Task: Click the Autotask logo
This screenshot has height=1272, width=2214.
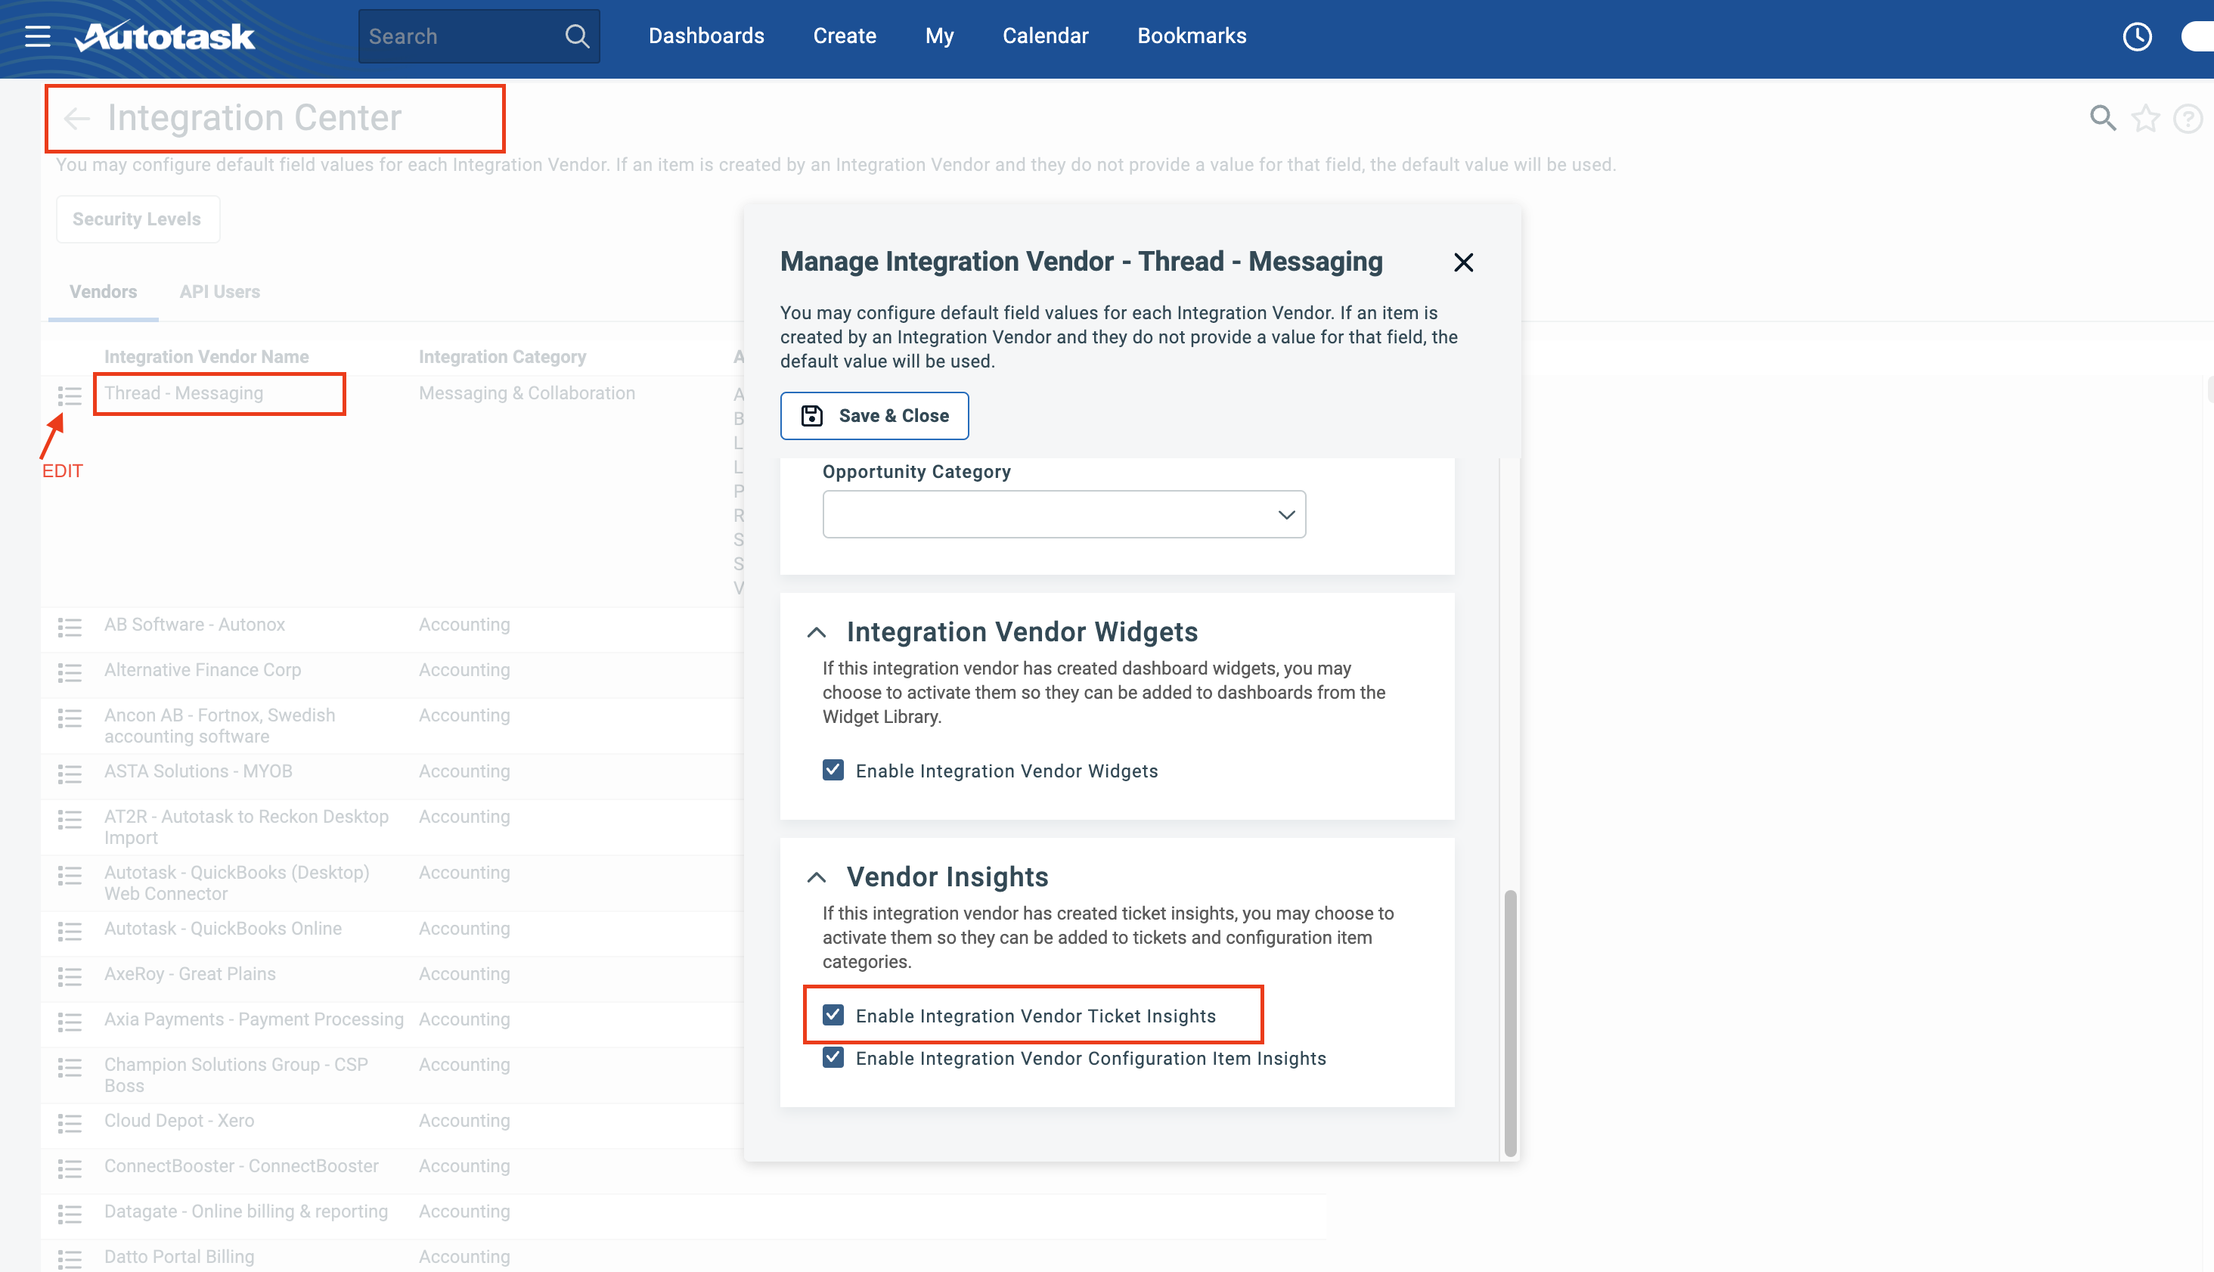Action: coord(165,36)
